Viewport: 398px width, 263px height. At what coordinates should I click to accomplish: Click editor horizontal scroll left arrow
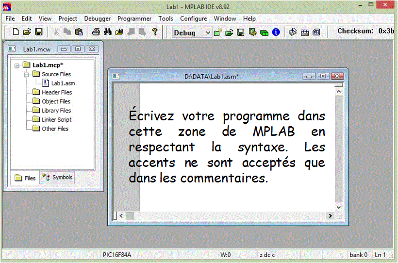click(121, 216)
